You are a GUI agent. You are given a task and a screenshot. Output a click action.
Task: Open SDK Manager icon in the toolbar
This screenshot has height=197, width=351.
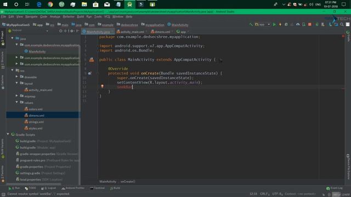click(x=330, y=25)
